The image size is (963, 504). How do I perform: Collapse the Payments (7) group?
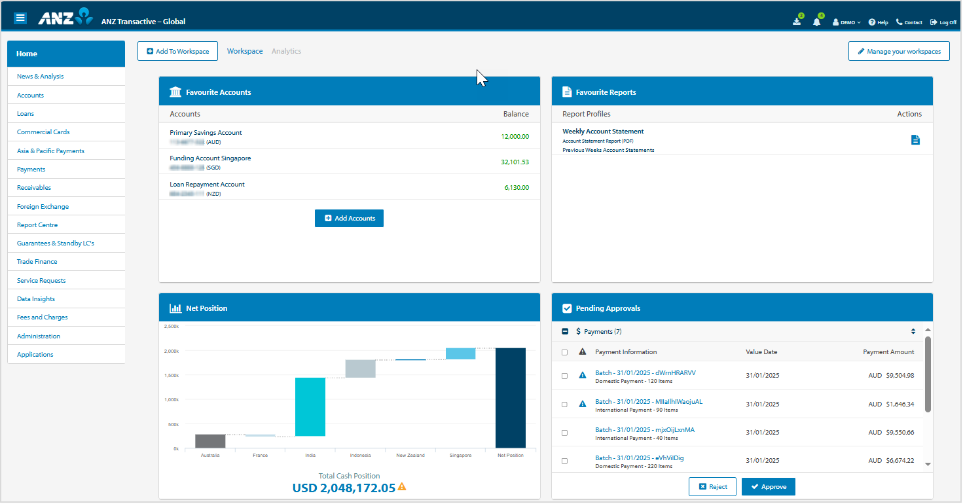pos(565,332)
